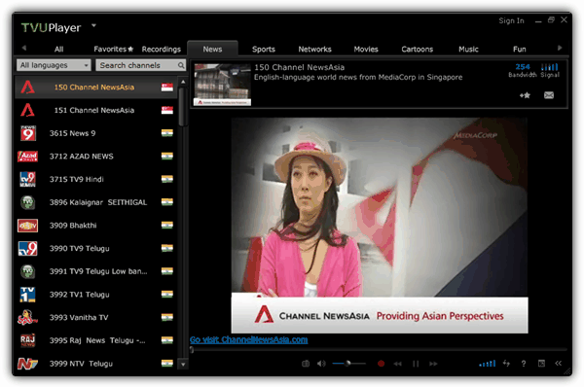Screen dimensions: 584x387
Task: Select 150 Channel NewsAsia in list
Action: (96, 88)
